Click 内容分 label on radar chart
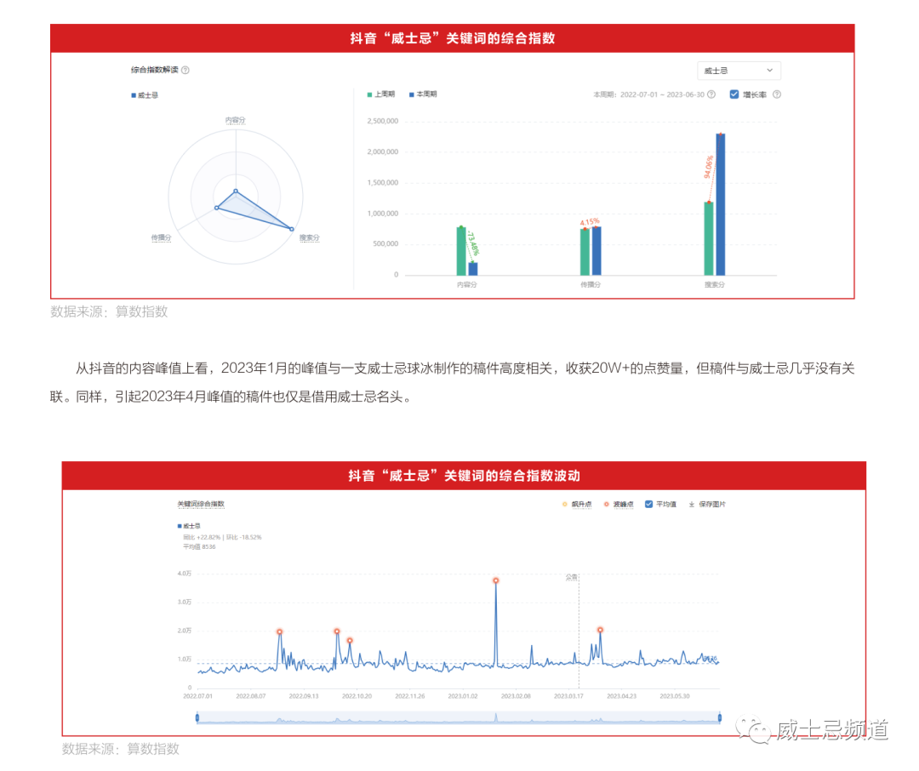Viewport: 919px width, 771px height. click(x=236, y=120)
